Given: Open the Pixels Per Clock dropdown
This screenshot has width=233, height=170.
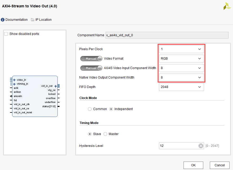Looking at the screenshot, I should pyautogui.click(x=181, y=49).
